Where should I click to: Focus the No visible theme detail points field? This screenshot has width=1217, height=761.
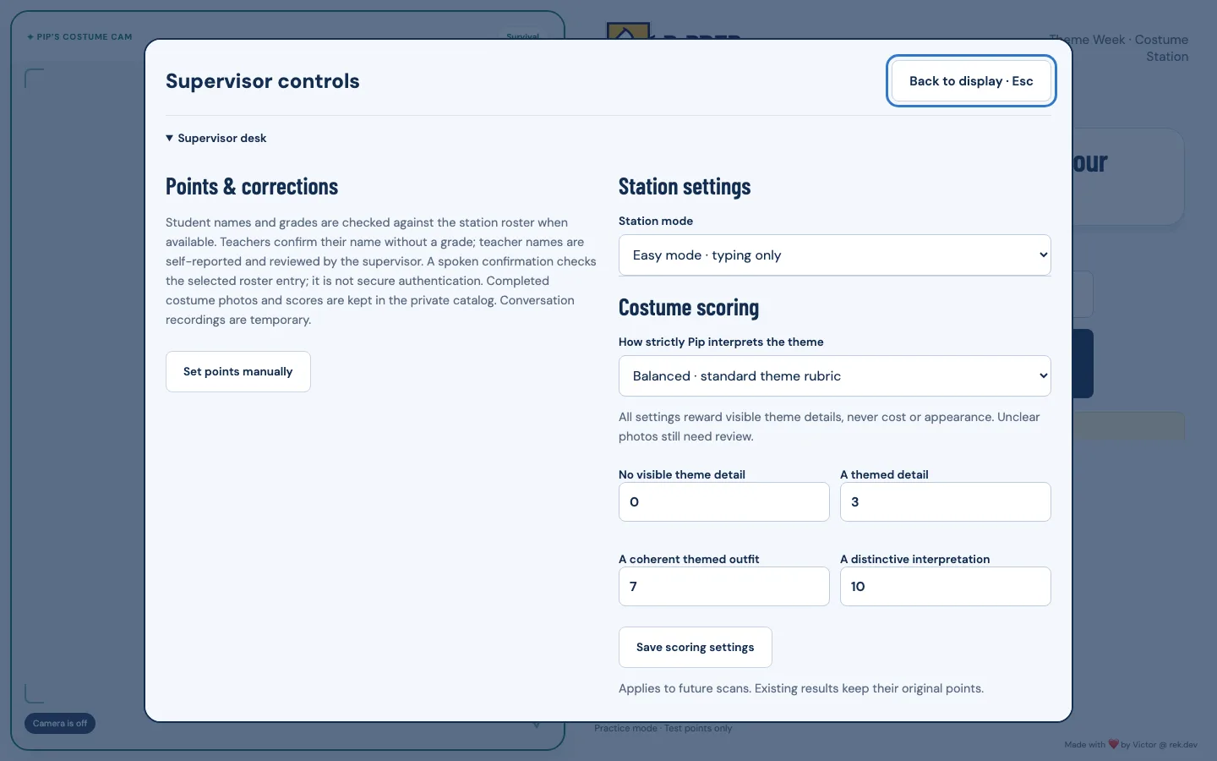pyautogui.click(x=724, y=501)
